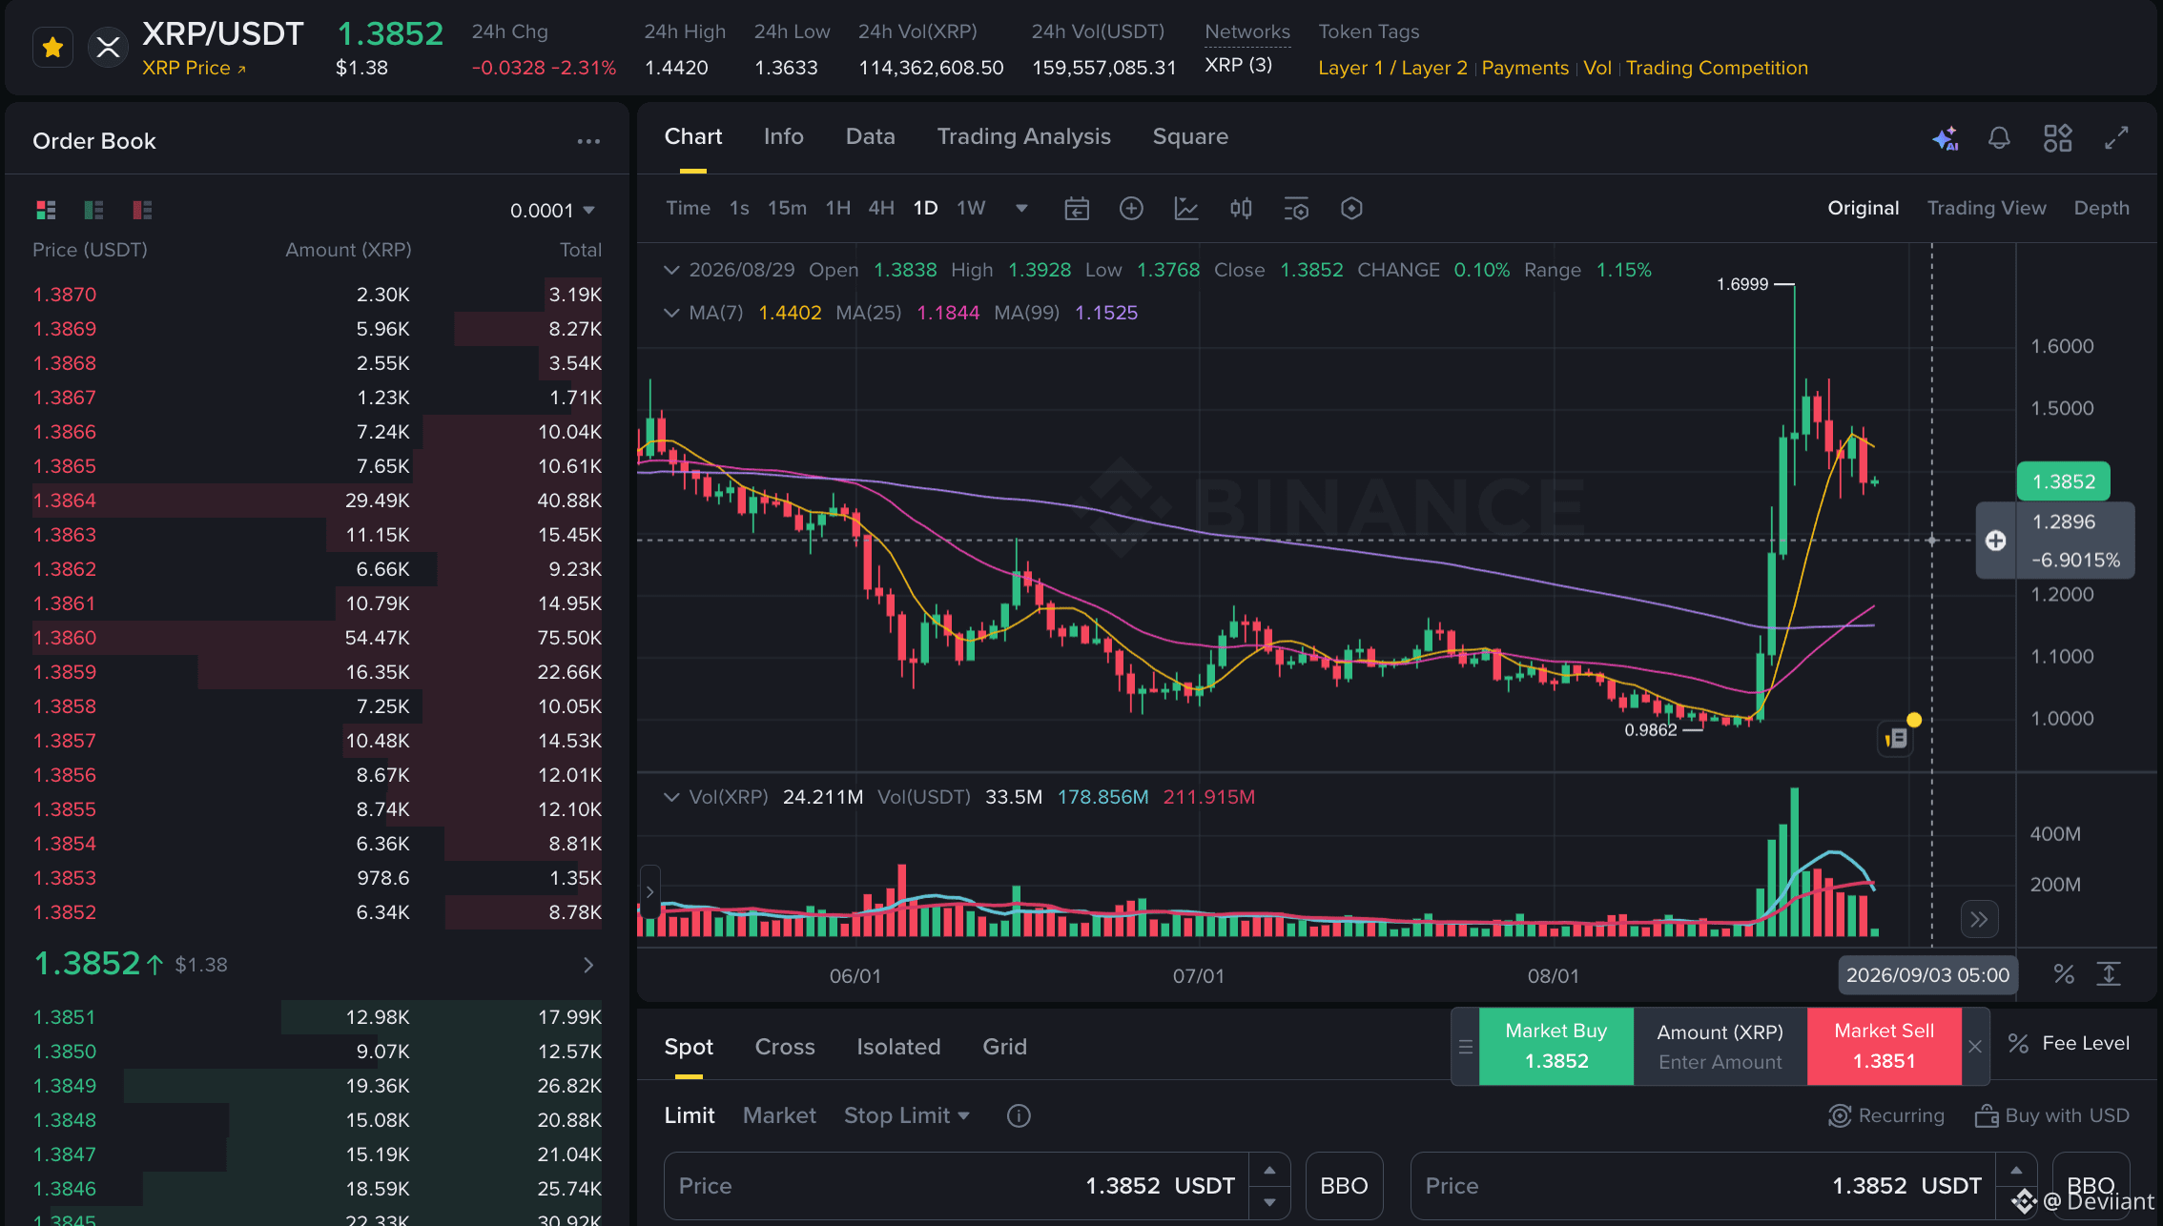Add order at crosshair price plus icon

click(1995, 541)
